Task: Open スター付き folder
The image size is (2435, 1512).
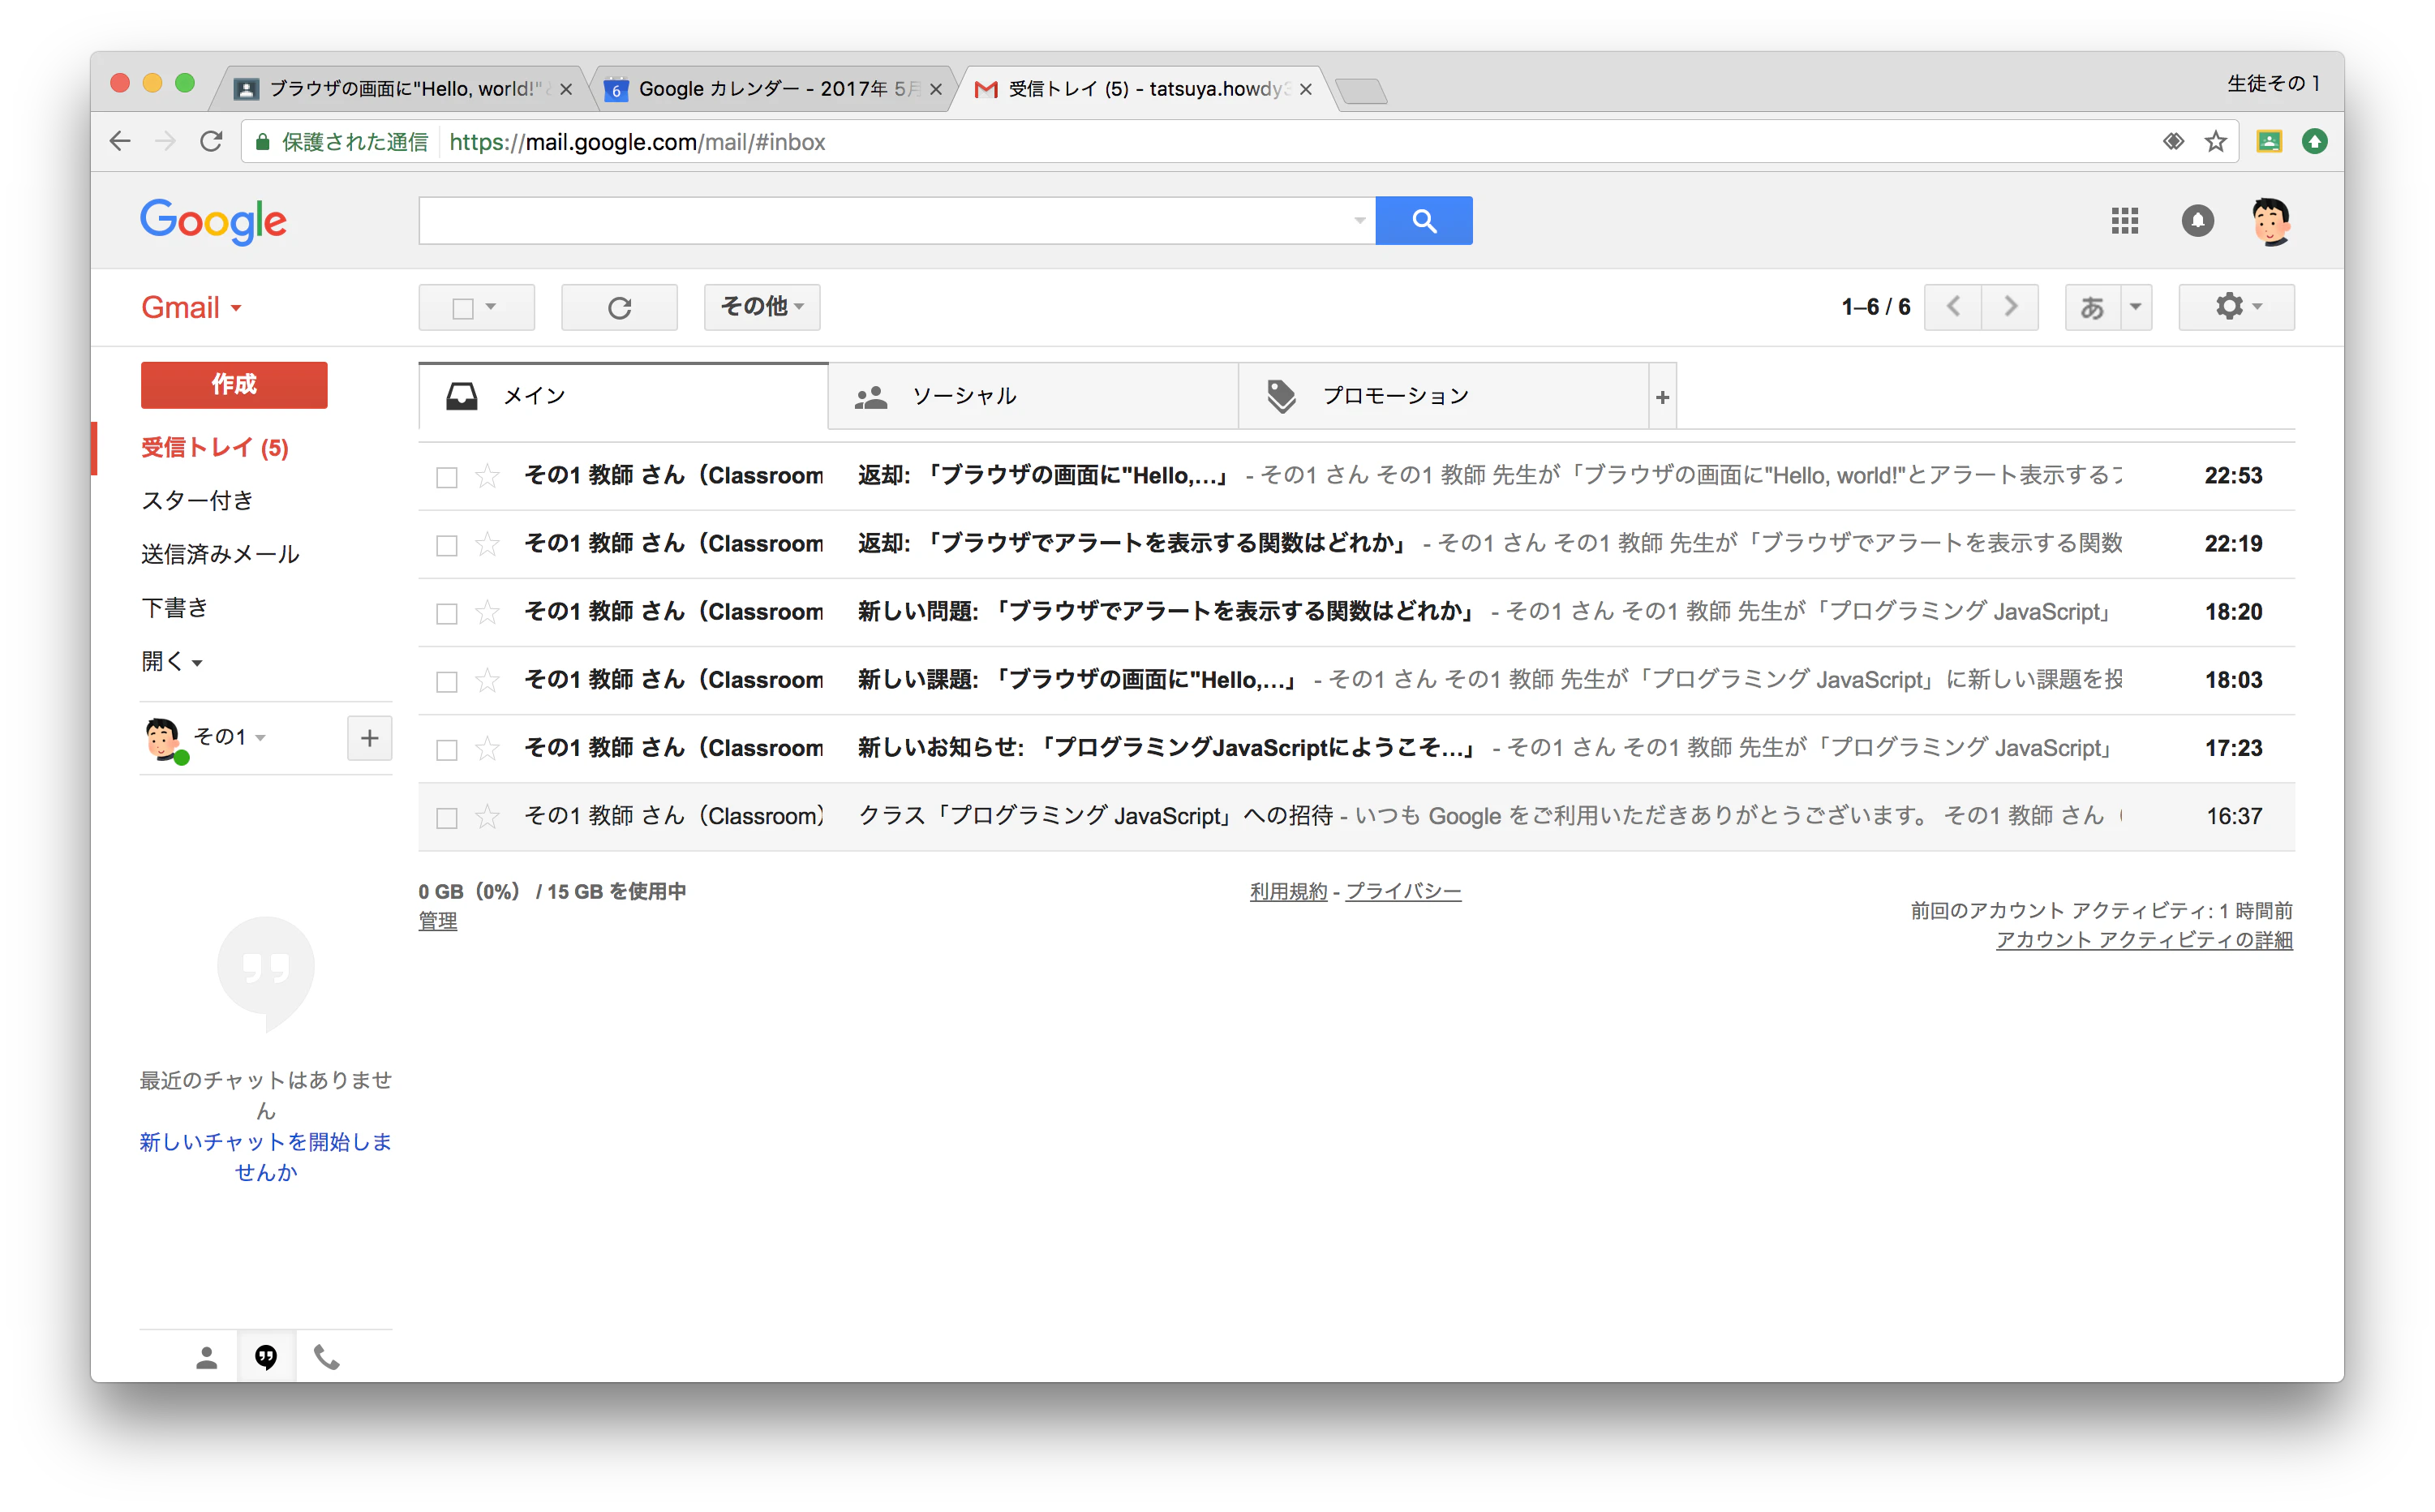Action: pyautogui.click(x=197, y=501)
